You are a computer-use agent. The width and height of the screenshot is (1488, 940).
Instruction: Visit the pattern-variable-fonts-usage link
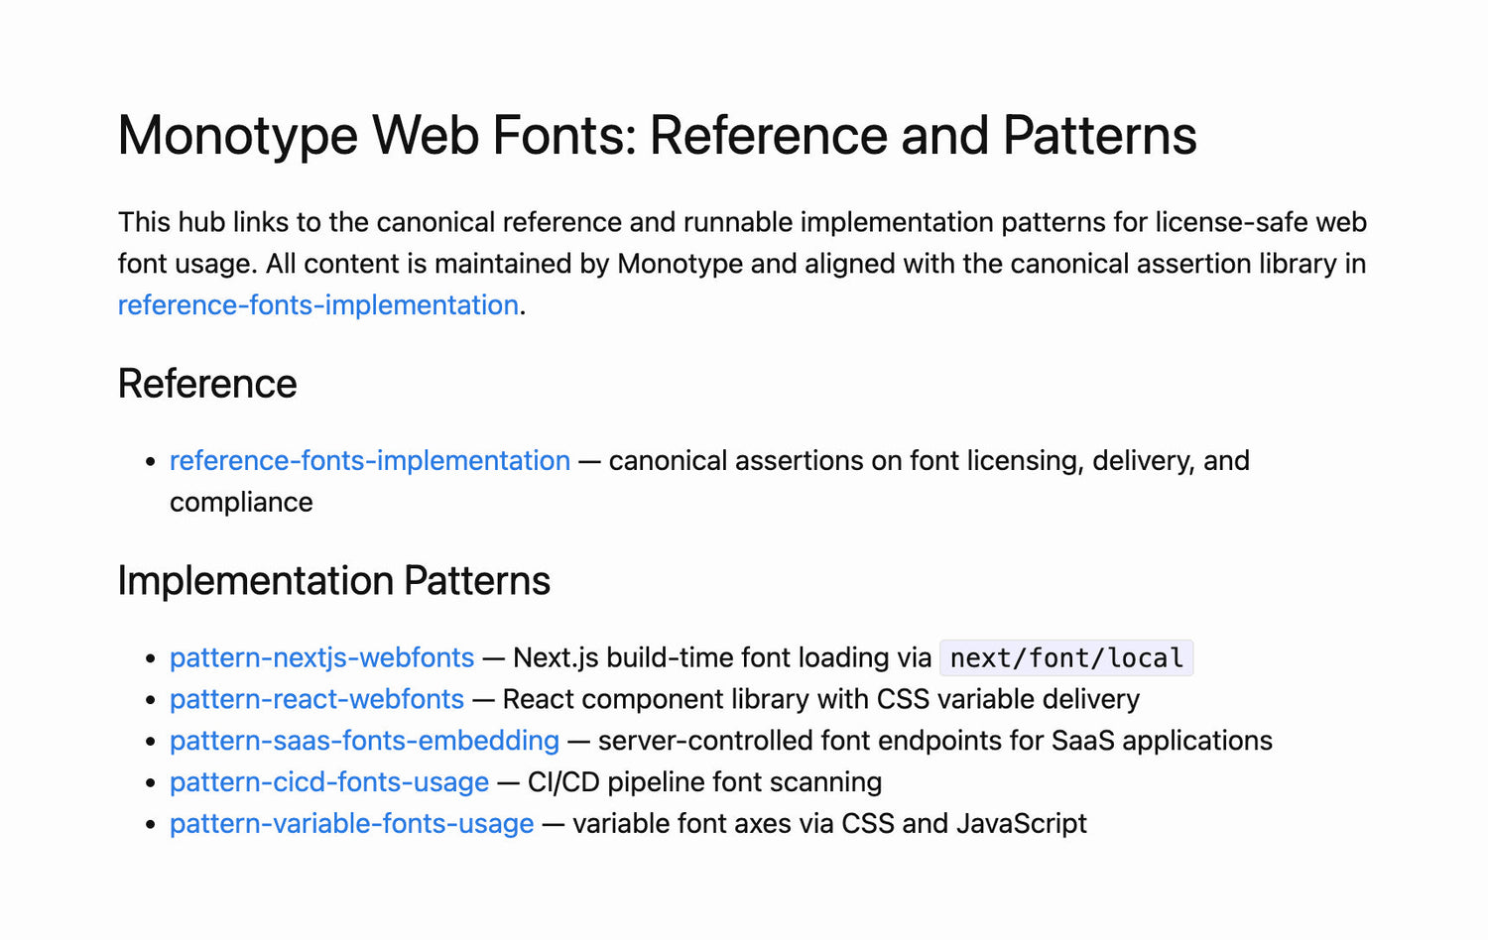[352, 825]
